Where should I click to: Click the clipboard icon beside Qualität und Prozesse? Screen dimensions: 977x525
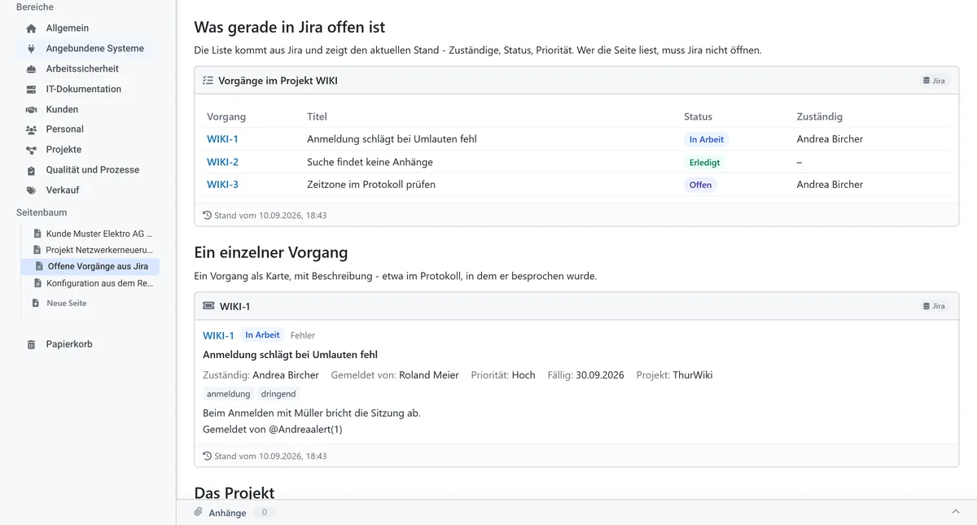(32, 170)
